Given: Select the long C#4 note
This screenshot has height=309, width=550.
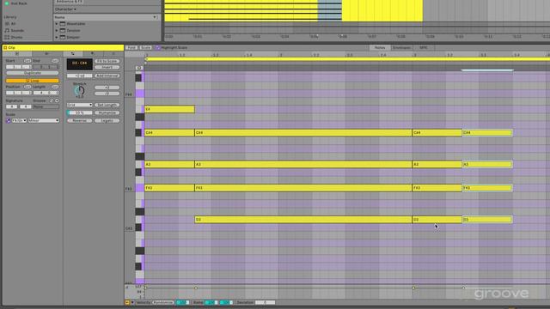Looking at the screenshot, I should (x=303, y=133).
